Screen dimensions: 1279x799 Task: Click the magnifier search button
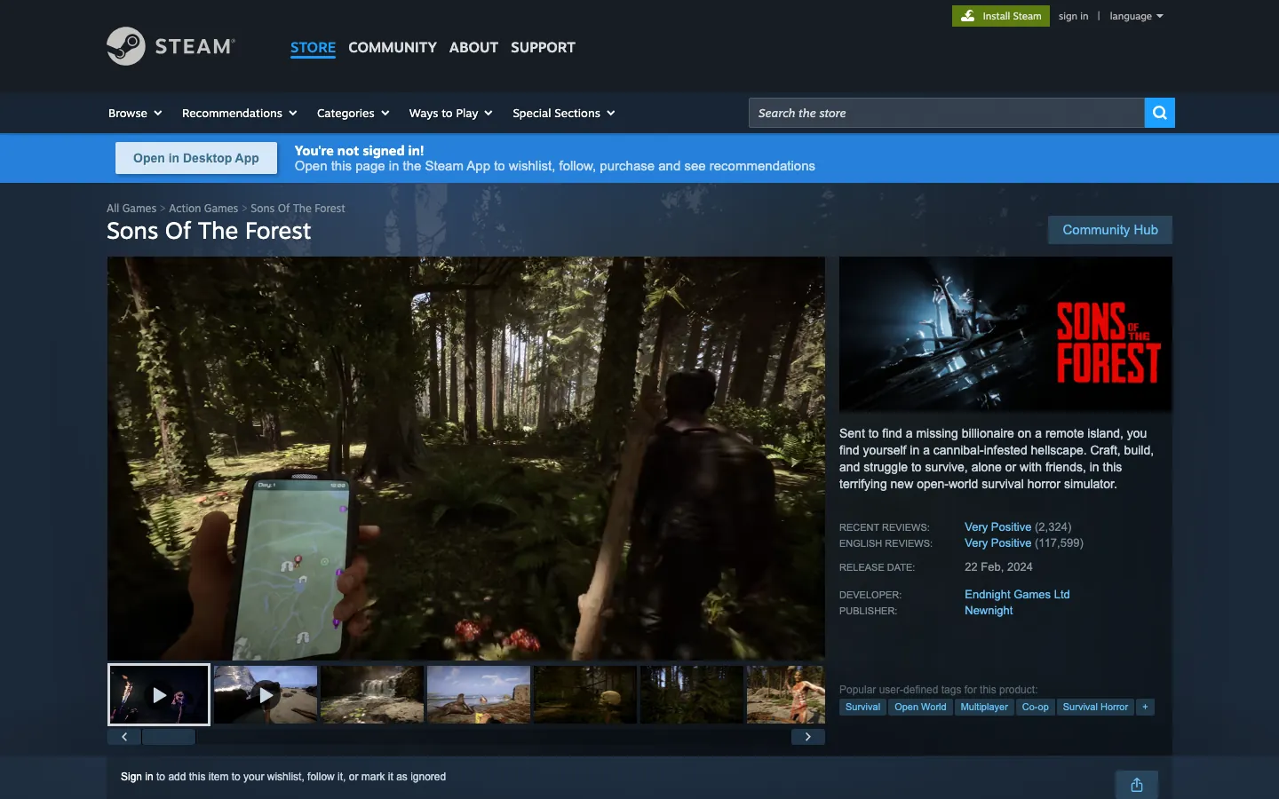1159,113
